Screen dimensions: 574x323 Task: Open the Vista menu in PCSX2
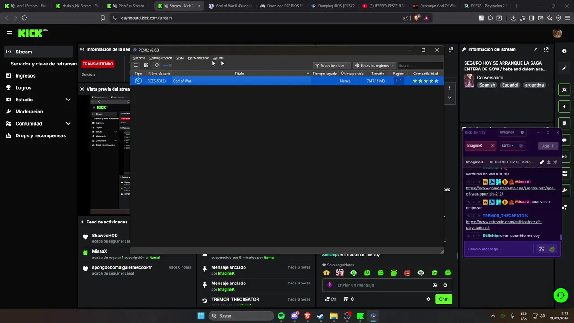click(180, 58)
